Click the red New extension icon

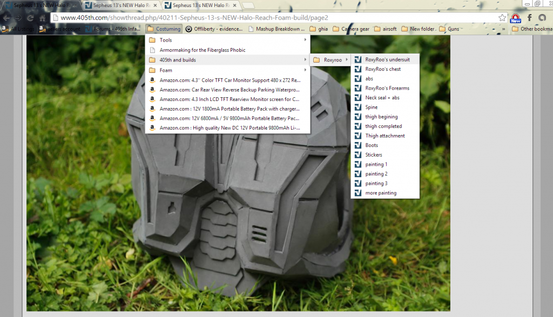[x=515, y=18]
